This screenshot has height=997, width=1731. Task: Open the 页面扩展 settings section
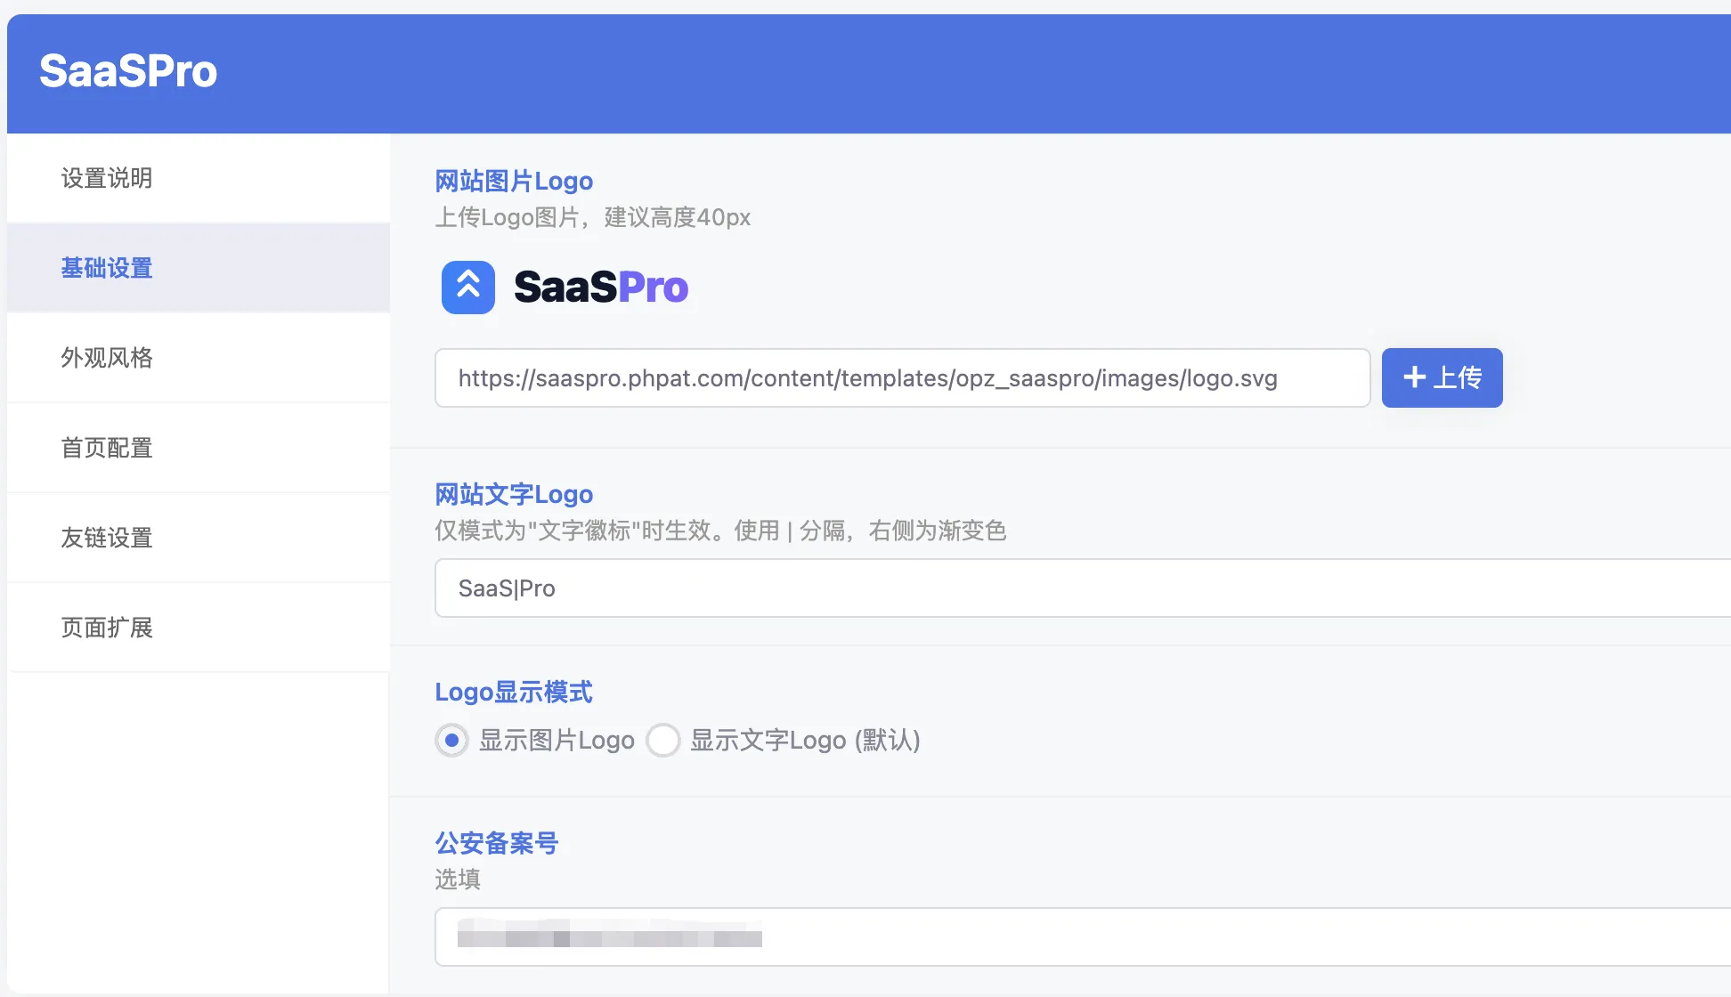[x=108, y=628]
